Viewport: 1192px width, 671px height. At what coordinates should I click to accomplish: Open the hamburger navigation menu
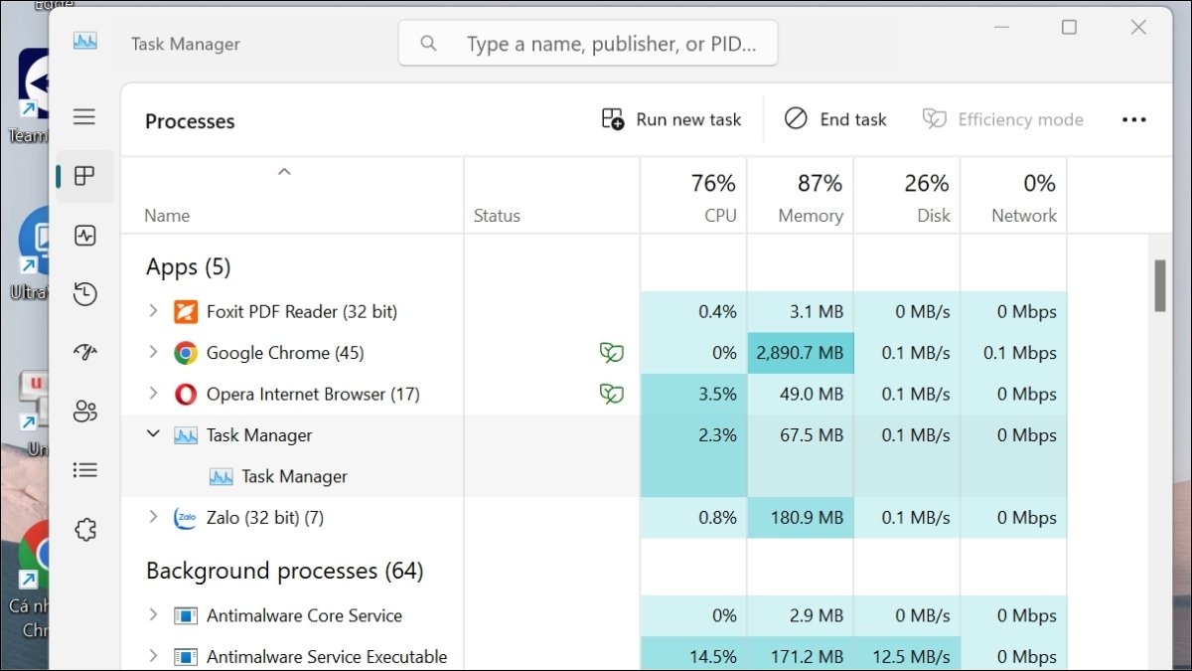click(84, 117)
